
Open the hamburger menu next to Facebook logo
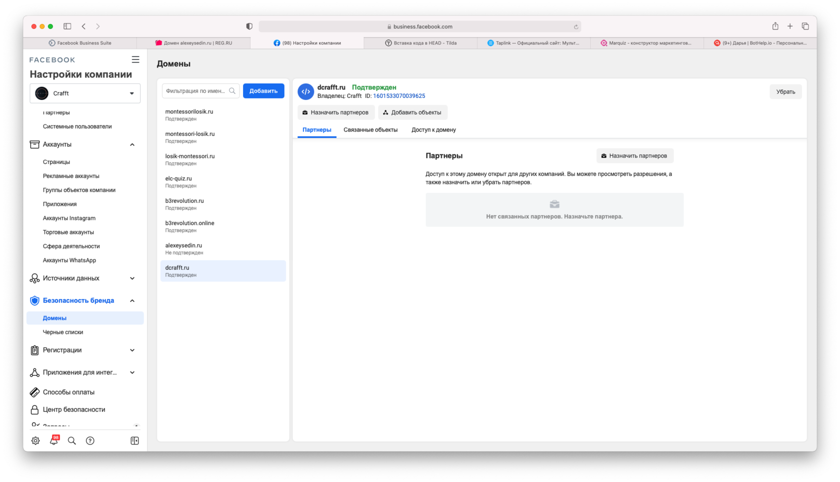click(135, 59)
